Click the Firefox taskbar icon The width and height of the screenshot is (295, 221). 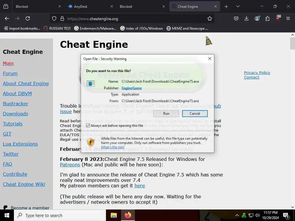(128, 215)
